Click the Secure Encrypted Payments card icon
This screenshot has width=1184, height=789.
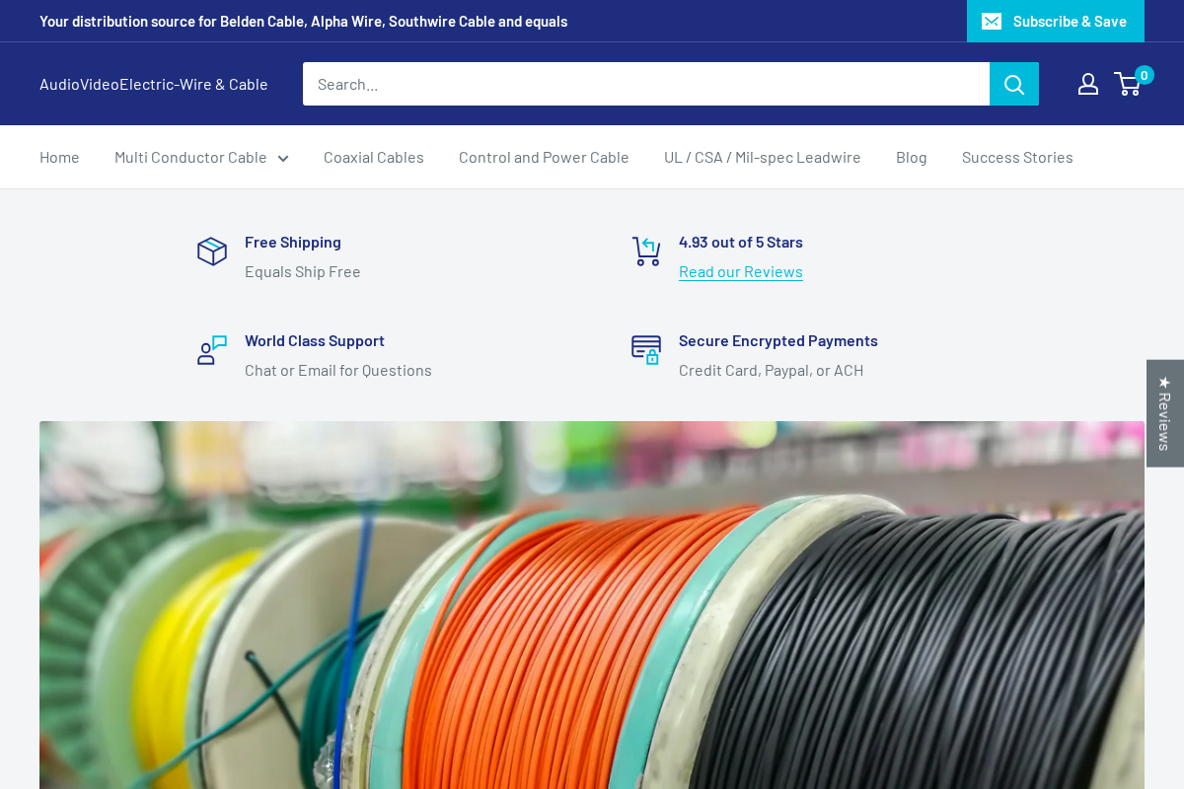645,350
